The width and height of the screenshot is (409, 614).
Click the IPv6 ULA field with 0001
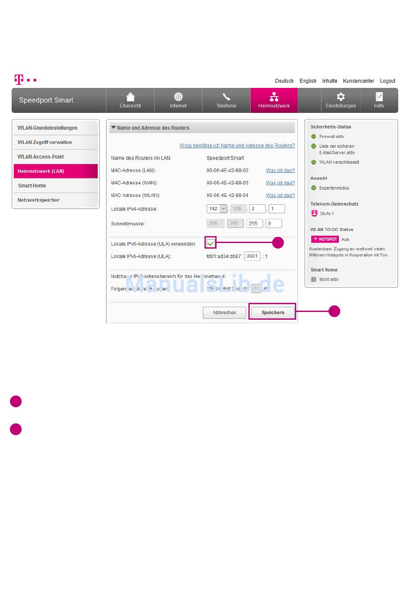(252, 256)
